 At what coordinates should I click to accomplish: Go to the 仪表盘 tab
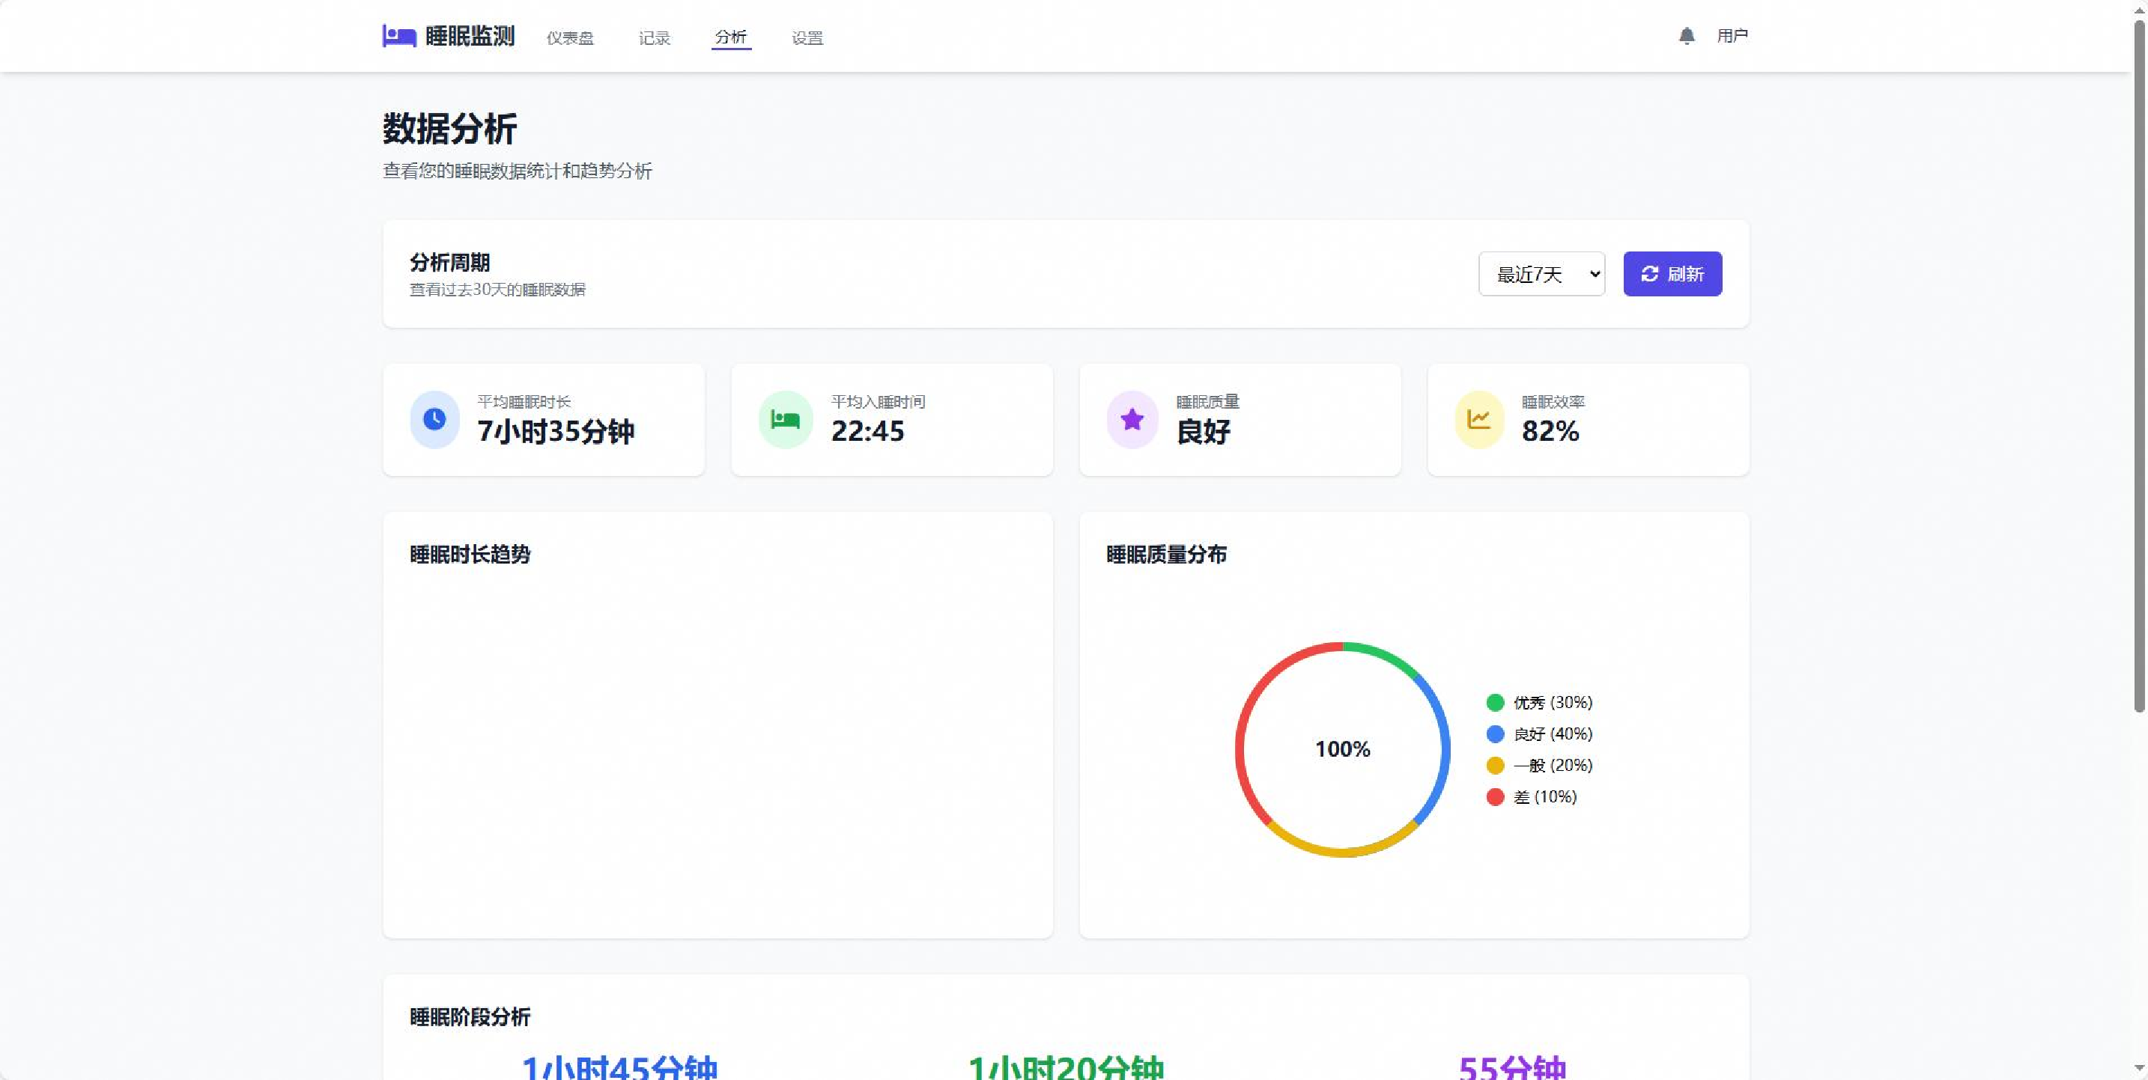569,37
